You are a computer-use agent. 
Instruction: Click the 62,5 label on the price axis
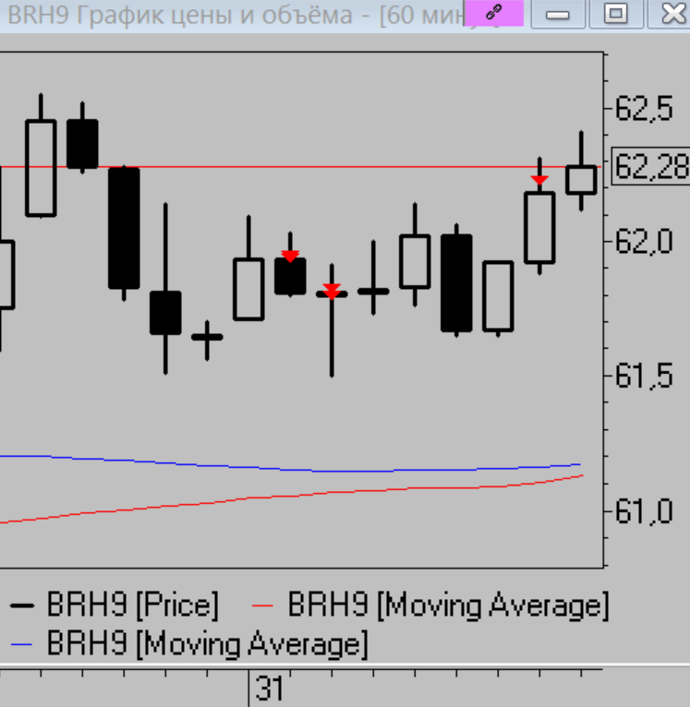click(644, 109)
